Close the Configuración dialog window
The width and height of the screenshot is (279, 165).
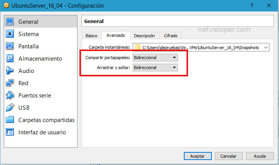pyautogui.click(x=269, y=5)
